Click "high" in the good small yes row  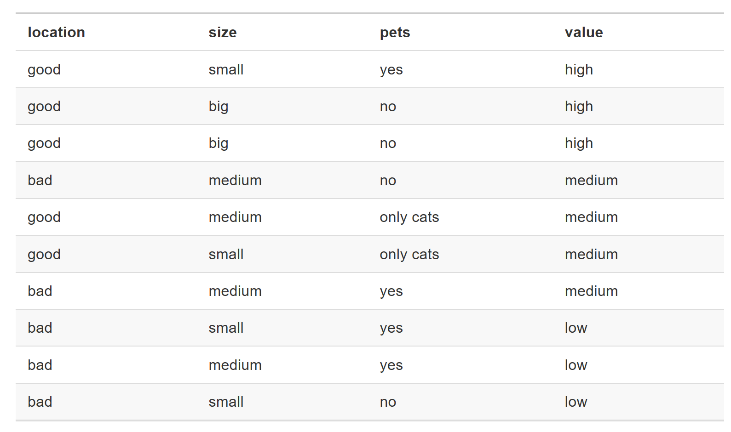pyautogui.click(x=579, y=69)
